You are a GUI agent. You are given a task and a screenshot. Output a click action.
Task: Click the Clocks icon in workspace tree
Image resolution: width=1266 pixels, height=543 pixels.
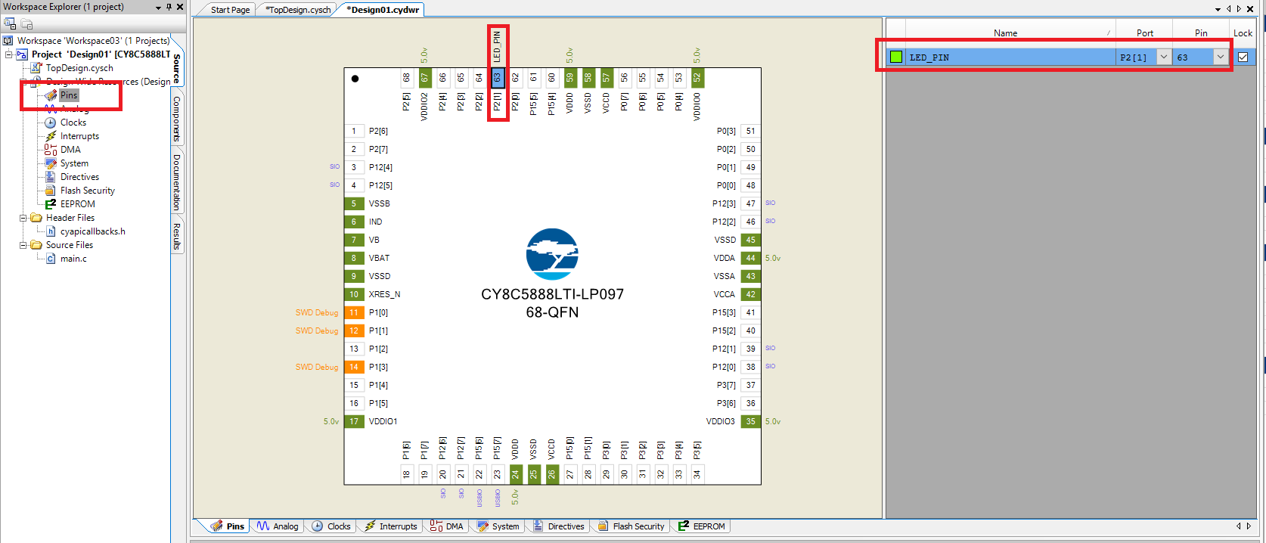coord(51,123)
